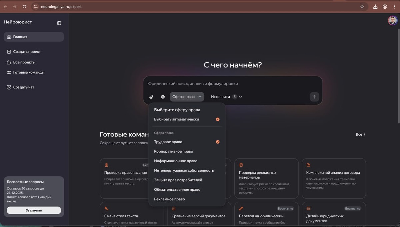The image size is (400, 227).
Task: Open the user profile avatar
Action: [393, 20]
